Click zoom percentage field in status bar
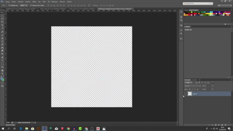233x131 pixels. (8, 123)
